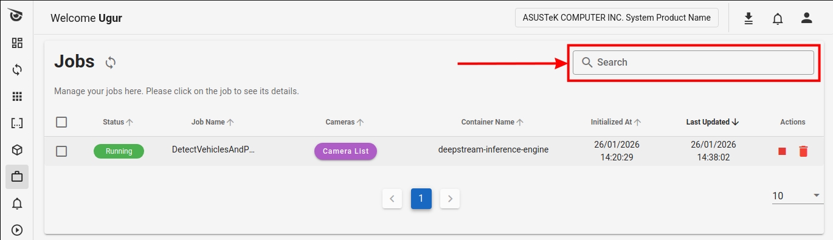Click the Actions column header
This screenshot has width=833, height=240.
click(793, 122)
